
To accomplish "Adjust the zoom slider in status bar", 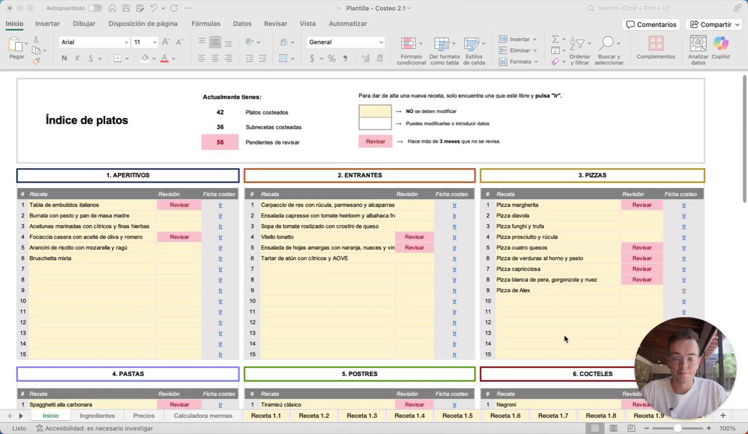I will [x=677, y=428].
